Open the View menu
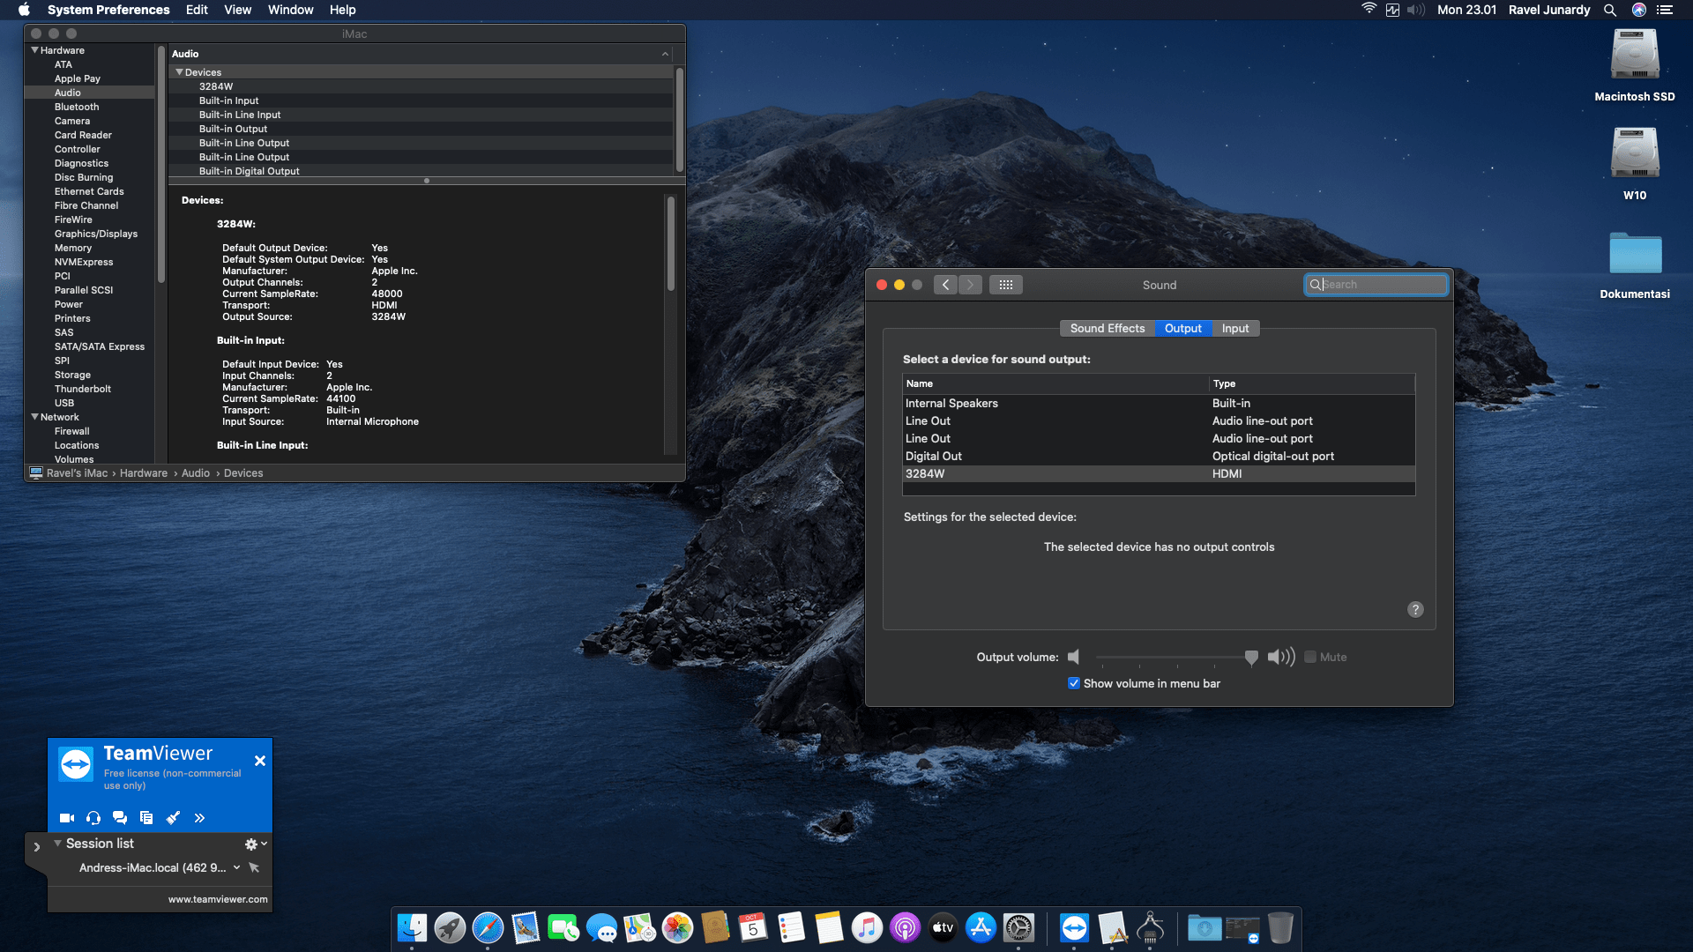Screen dimensions: 1693x952 [238, 10]
